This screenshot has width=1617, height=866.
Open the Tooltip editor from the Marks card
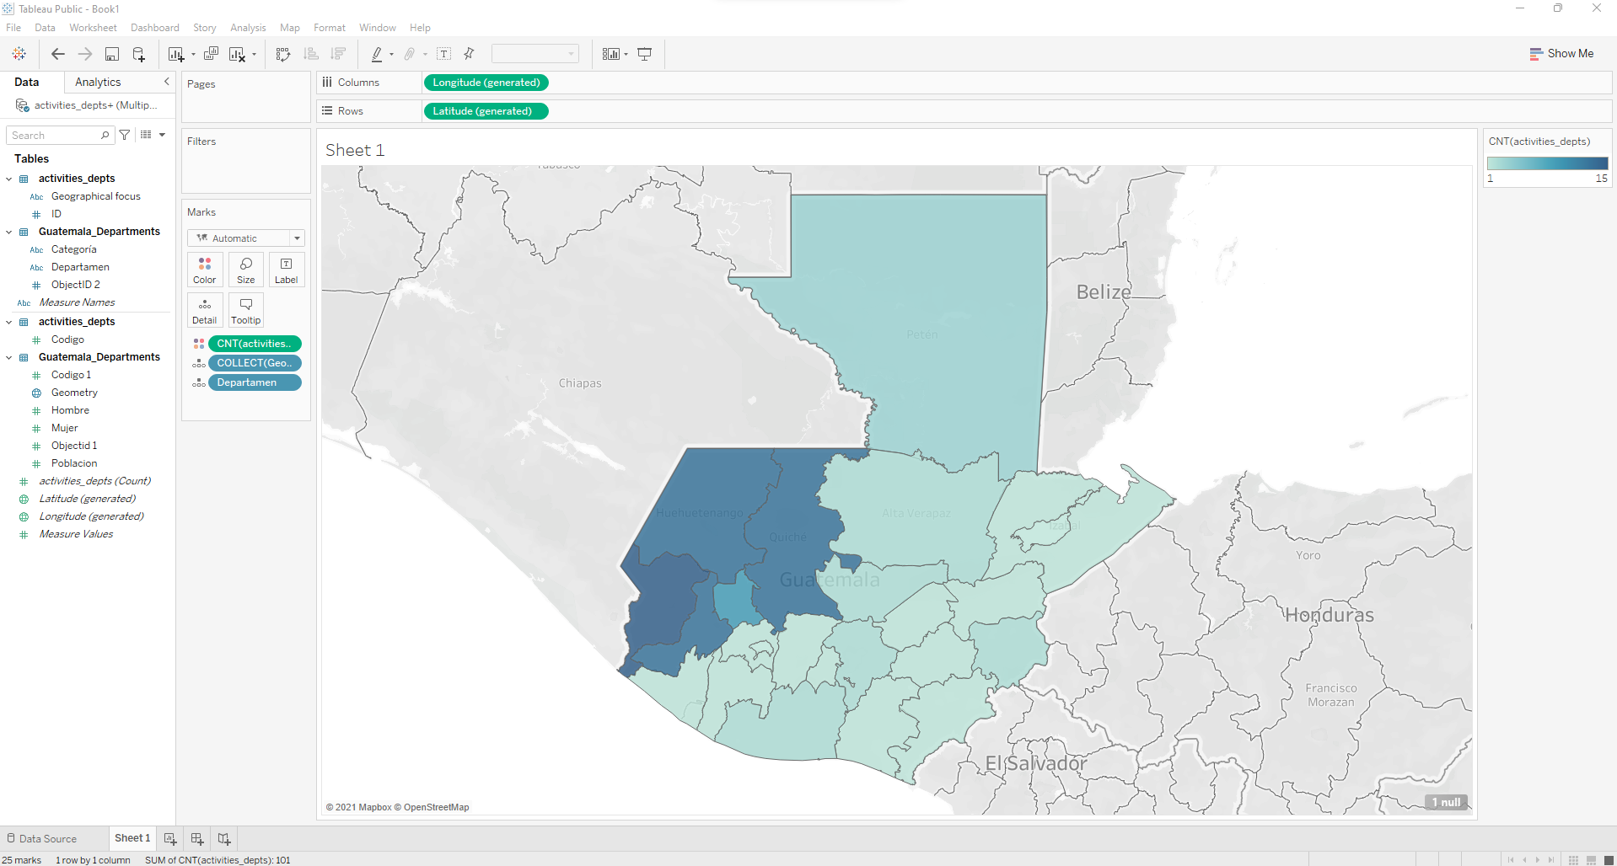tap(244, 310)
